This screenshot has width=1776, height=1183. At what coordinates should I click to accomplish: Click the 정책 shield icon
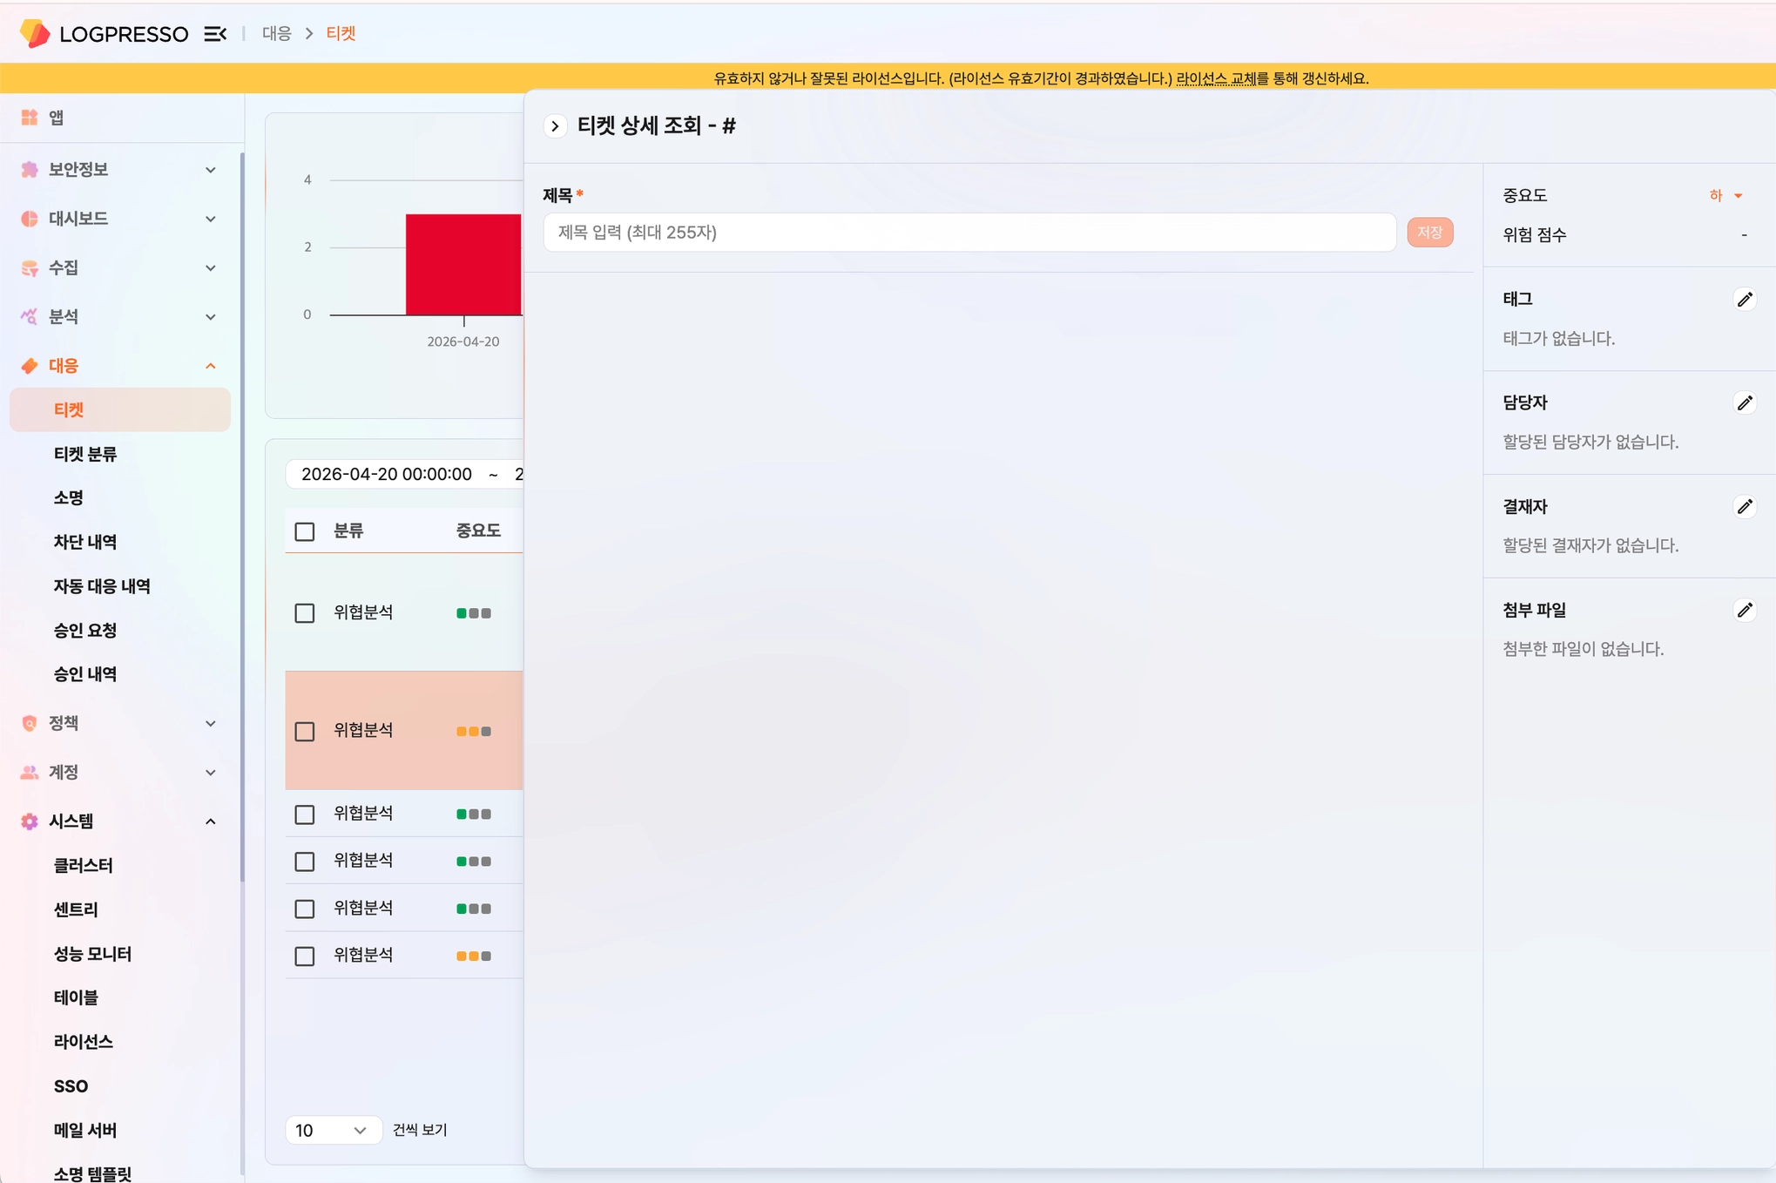point(30,723)
